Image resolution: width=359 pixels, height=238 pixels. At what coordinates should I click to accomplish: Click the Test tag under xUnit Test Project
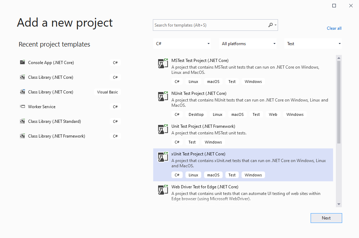point(232,175)
